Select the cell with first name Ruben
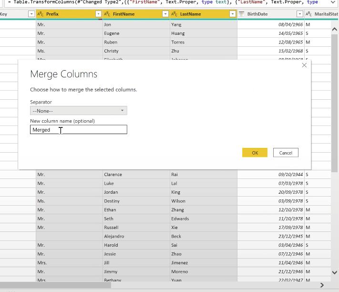 pyautogui.click(x=136, y=42)
